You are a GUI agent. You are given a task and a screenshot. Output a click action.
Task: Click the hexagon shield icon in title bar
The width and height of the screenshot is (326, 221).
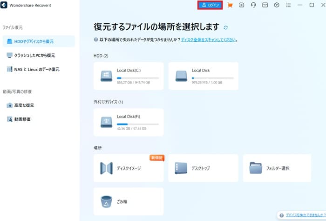coord(277,5)
